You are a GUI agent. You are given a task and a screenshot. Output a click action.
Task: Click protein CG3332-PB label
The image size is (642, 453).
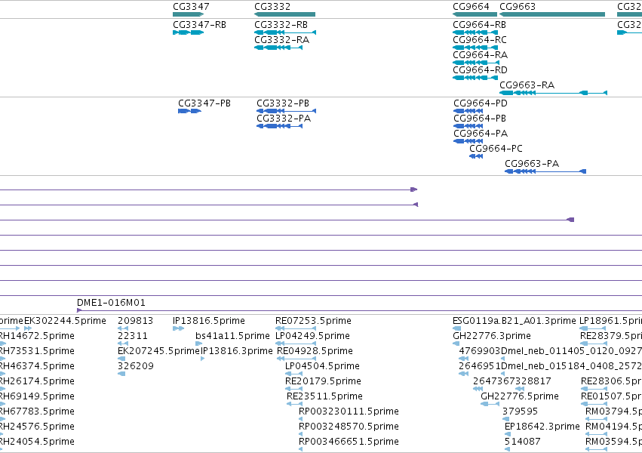[x=283, y=103]
